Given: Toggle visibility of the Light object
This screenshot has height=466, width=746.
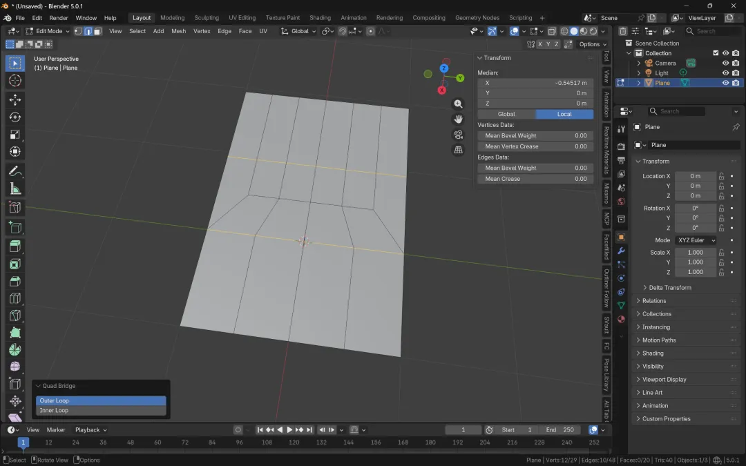Looking at the screenshot, I should pos(725,72).
